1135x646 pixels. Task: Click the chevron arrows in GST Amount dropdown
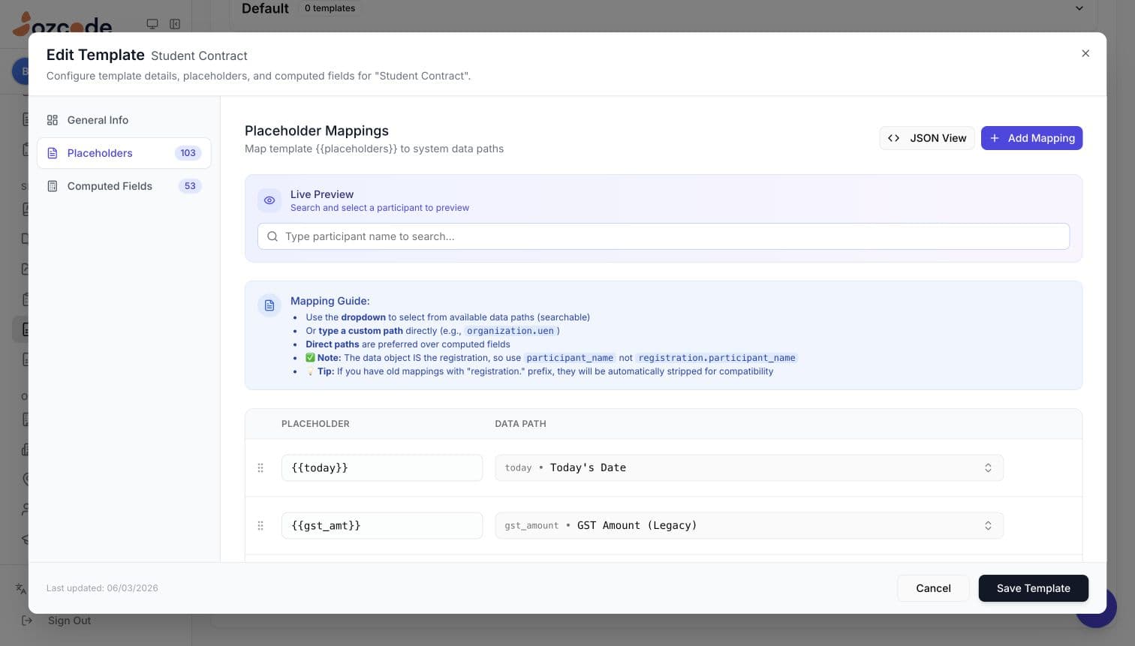[x=988, y=525]
